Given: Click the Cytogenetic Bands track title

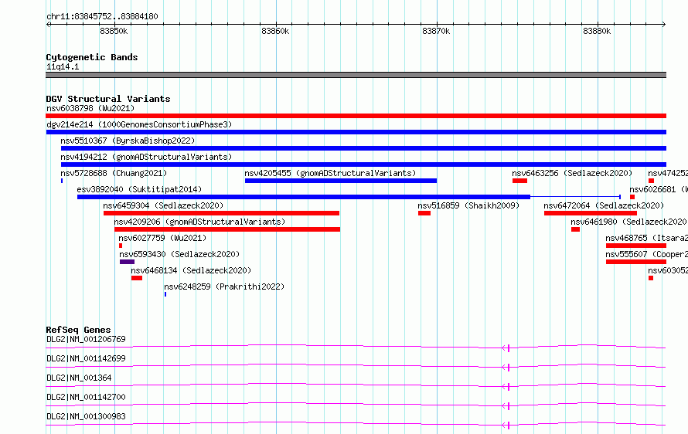Looking at the screenshot, I should [92, 57].
